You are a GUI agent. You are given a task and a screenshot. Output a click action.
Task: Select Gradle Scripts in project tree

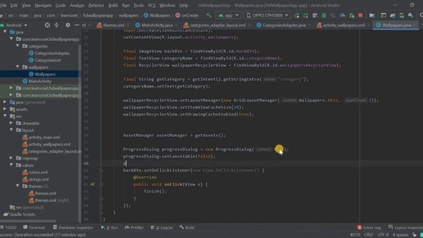point(19,214)
